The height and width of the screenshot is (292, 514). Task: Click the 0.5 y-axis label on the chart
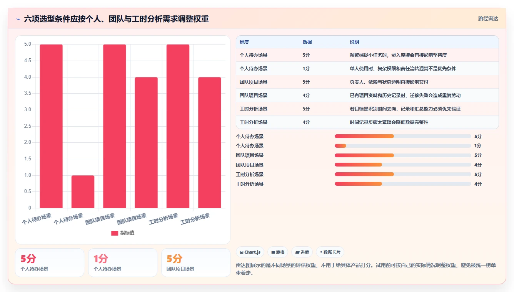[x=27, y=191]
